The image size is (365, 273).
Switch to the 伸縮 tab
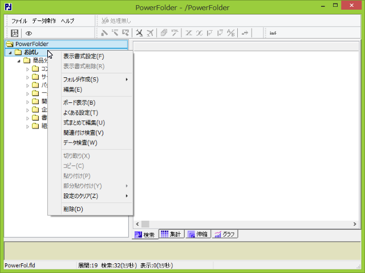[198, 234]
